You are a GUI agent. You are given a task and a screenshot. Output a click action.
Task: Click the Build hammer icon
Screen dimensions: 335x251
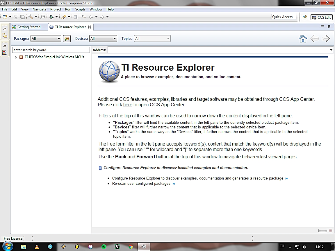point(31,17)
